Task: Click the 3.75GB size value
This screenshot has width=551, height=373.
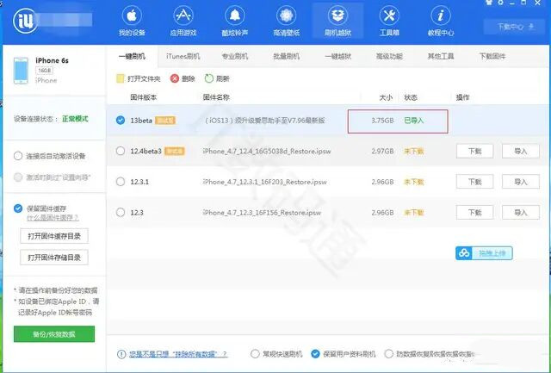Action: 382,121
